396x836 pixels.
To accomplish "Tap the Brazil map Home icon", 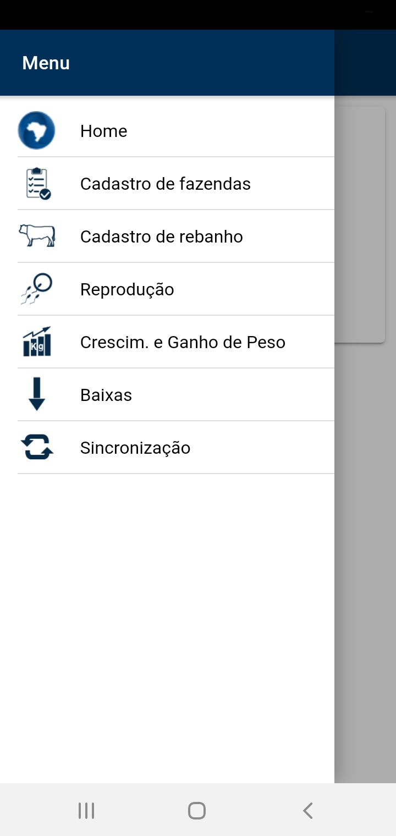I will tap(36, 130).
